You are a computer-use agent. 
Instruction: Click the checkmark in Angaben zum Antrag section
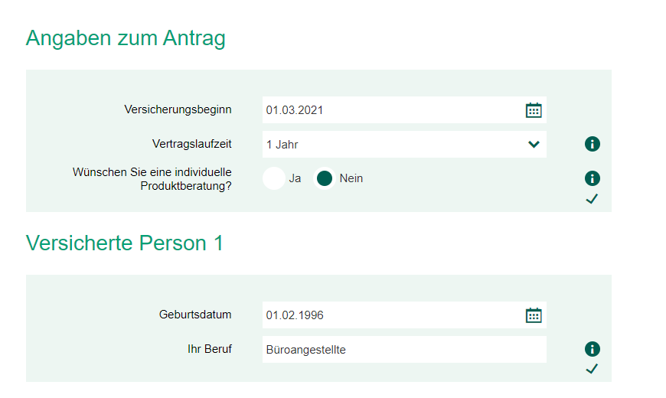(x=592, y=199)
